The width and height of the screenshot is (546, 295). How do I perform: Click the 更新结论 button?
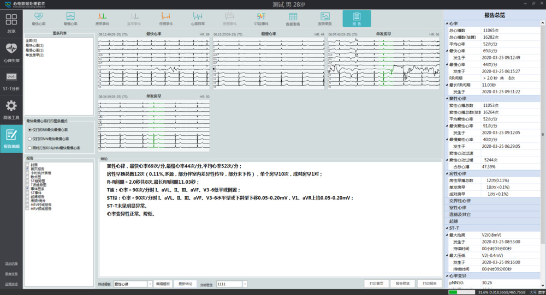pos(185,284)
